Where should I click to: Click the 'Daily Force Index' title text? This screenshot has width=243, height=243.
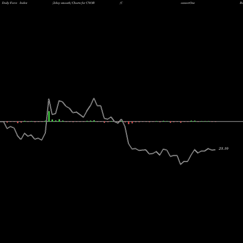coord(15,3)
